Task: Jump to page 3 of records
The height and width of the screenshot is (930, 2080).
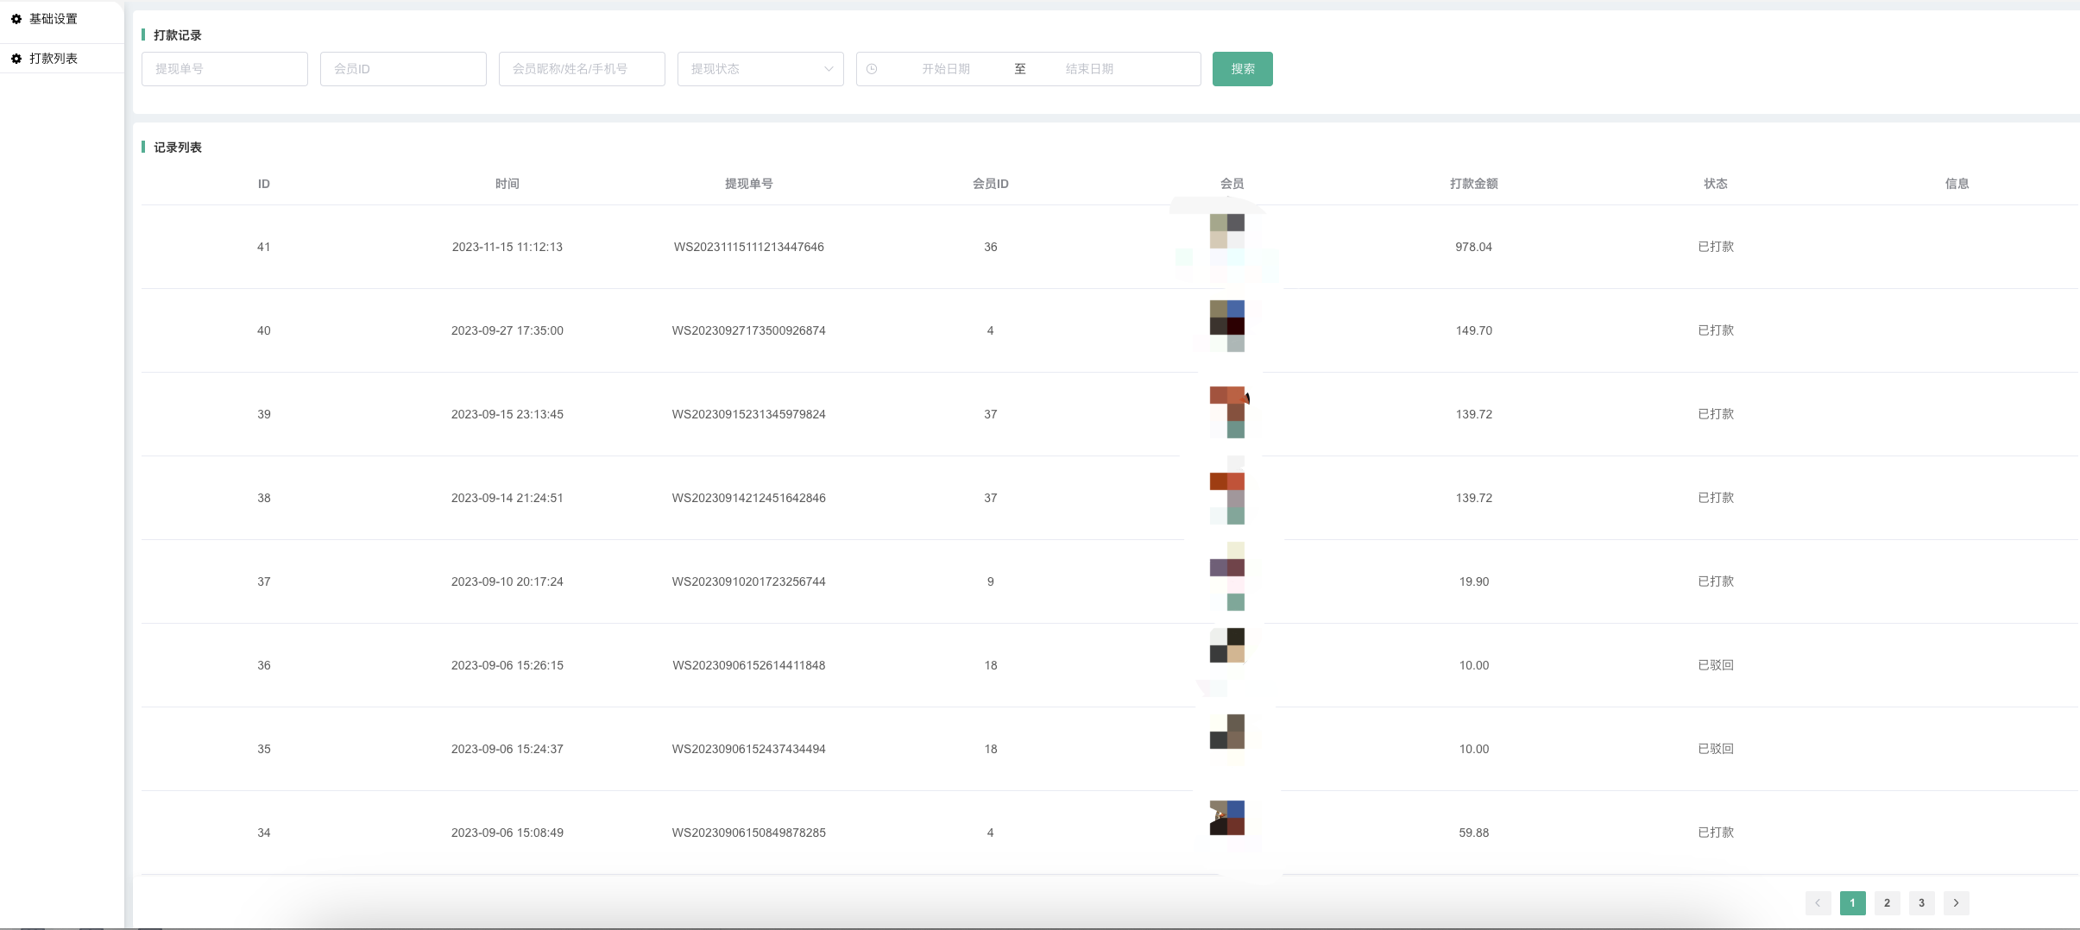Action: click(1921, 903)
